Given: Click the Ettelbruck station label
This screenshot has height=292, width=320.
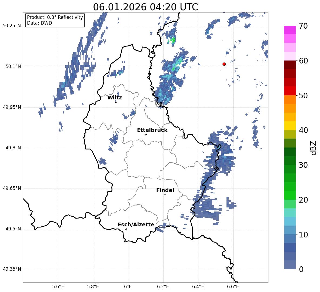Looking at the screenshot, I should (152, 130).
